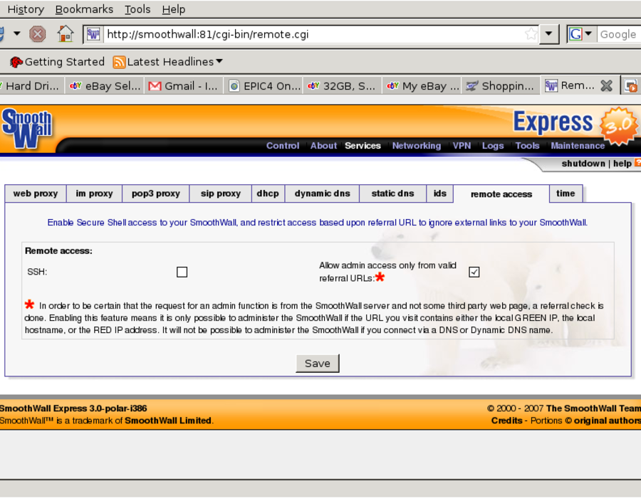Image resolution: width=641 pixels, height=498 pixels.
Task: Select the pop3 proxy tab
Action: tap(156, 194)
